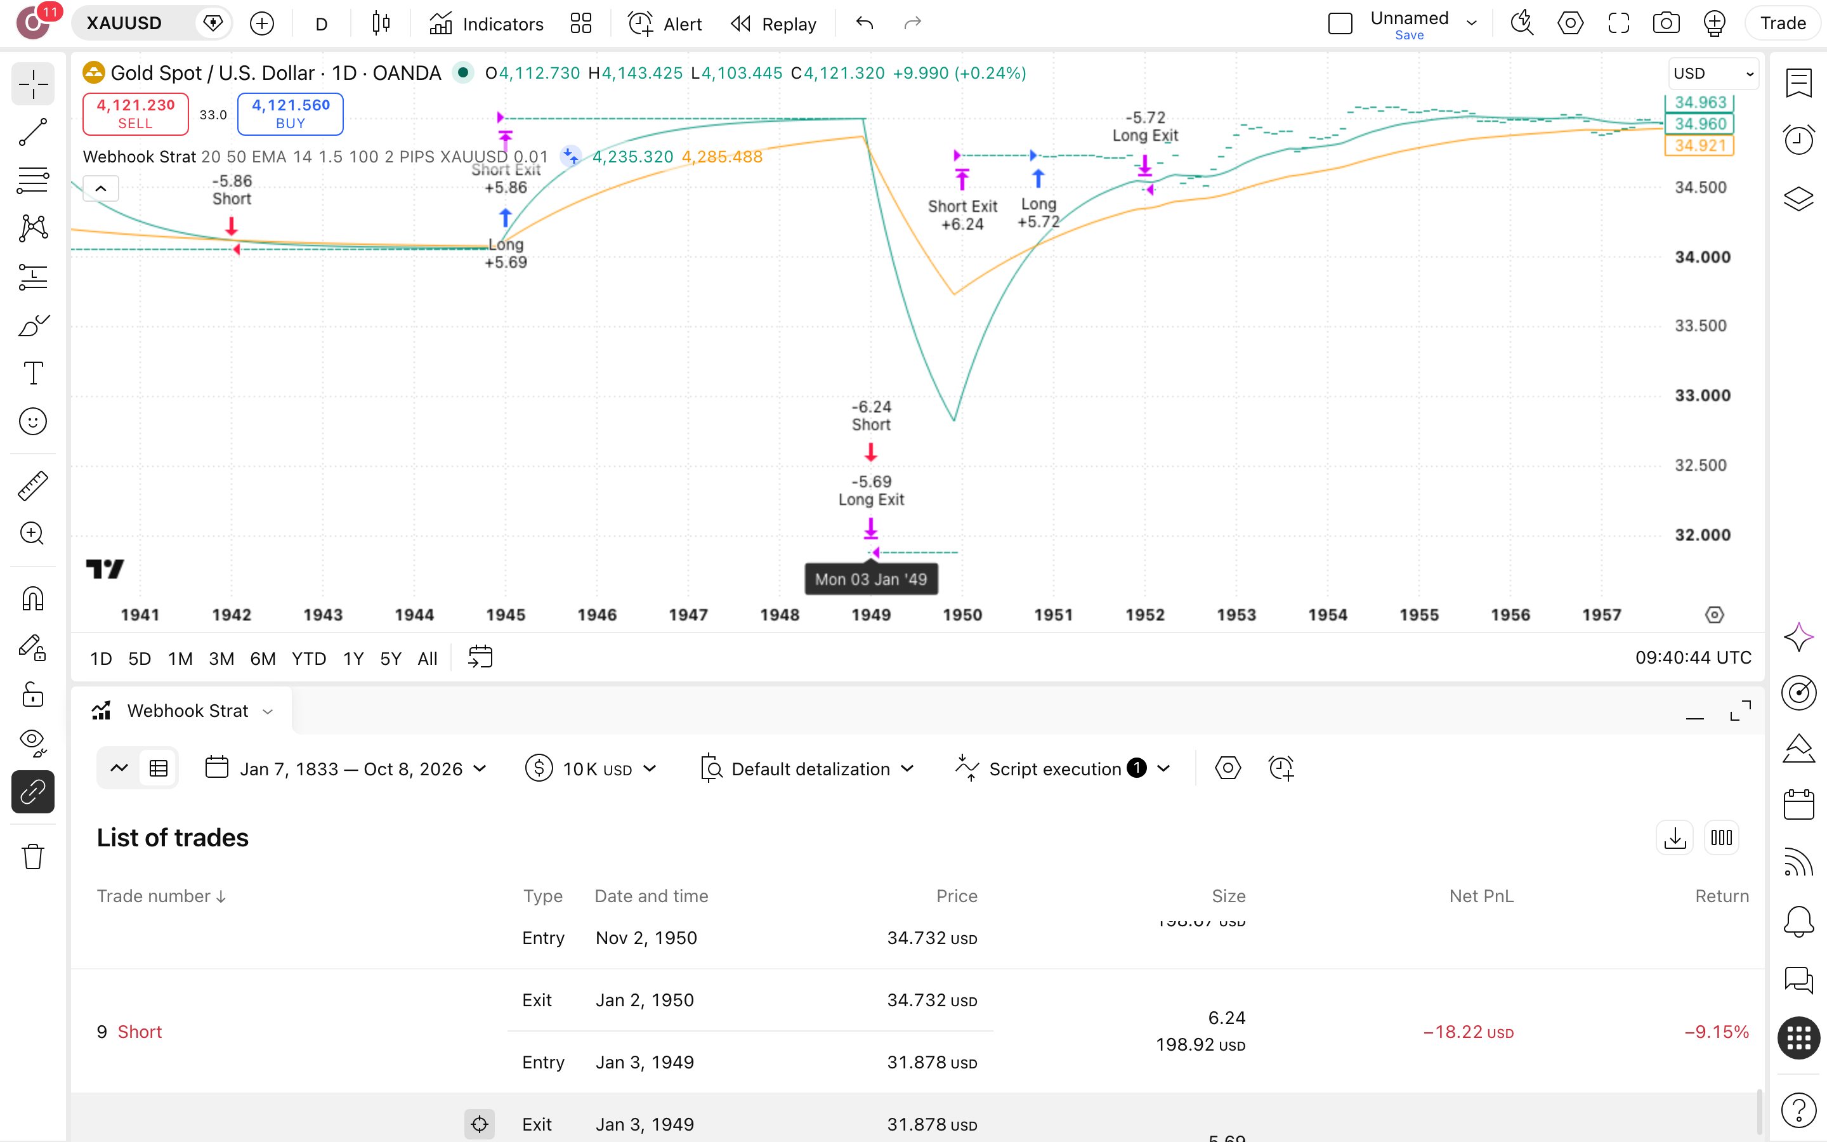Start Bar Replay mode
The height and width of the screenshot is (1142, 1827).
[x=774, y=23]
